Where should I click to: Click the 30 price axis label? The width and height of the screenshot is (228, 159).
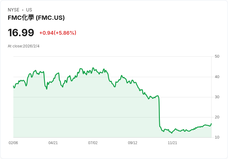click(x=217, y=97)
